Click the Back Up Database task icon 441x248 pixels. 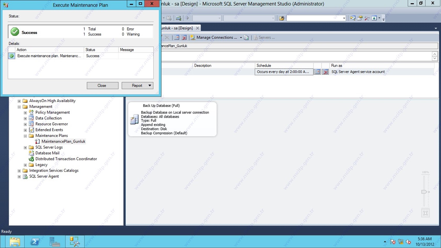(x=134, y=119)
